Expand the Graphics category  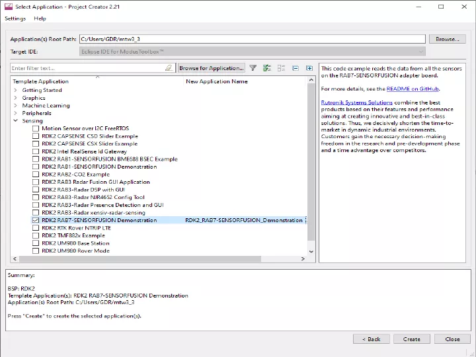point(15,98)
